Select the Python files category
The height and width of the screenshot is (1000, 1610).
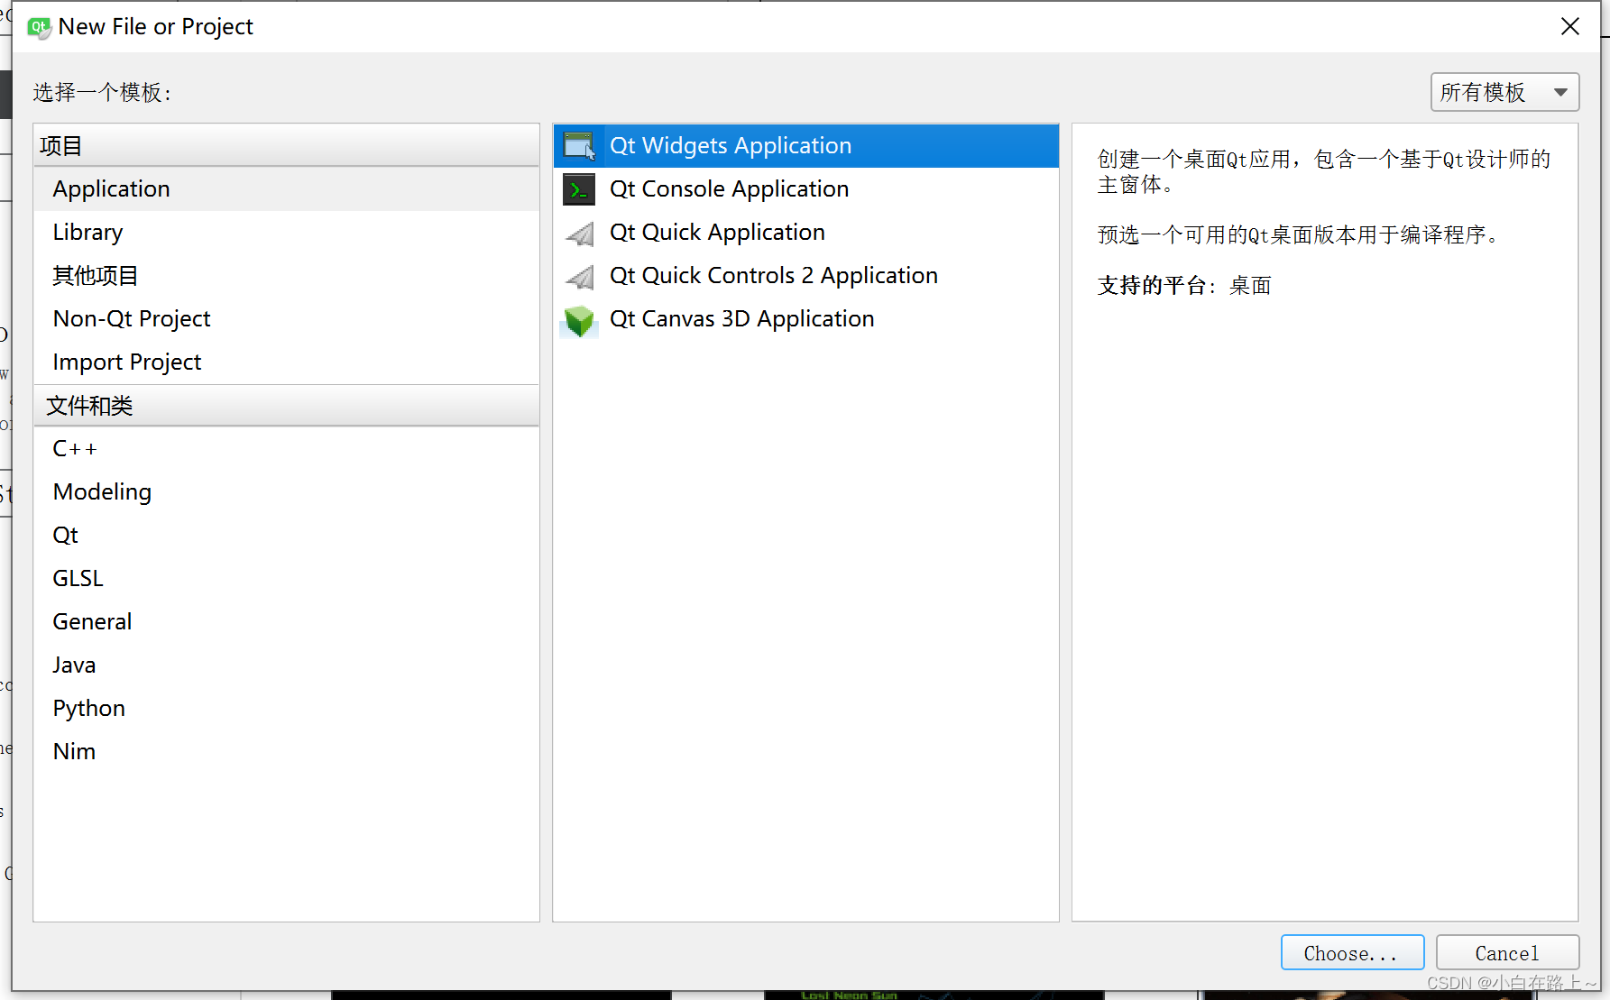(286, 709)
